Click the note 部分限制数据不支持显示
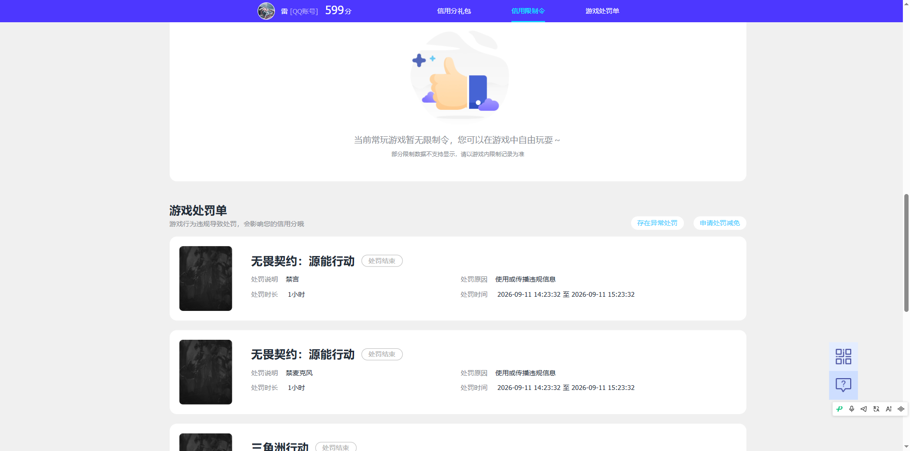910x451 pixels. [x=423, y=154]
